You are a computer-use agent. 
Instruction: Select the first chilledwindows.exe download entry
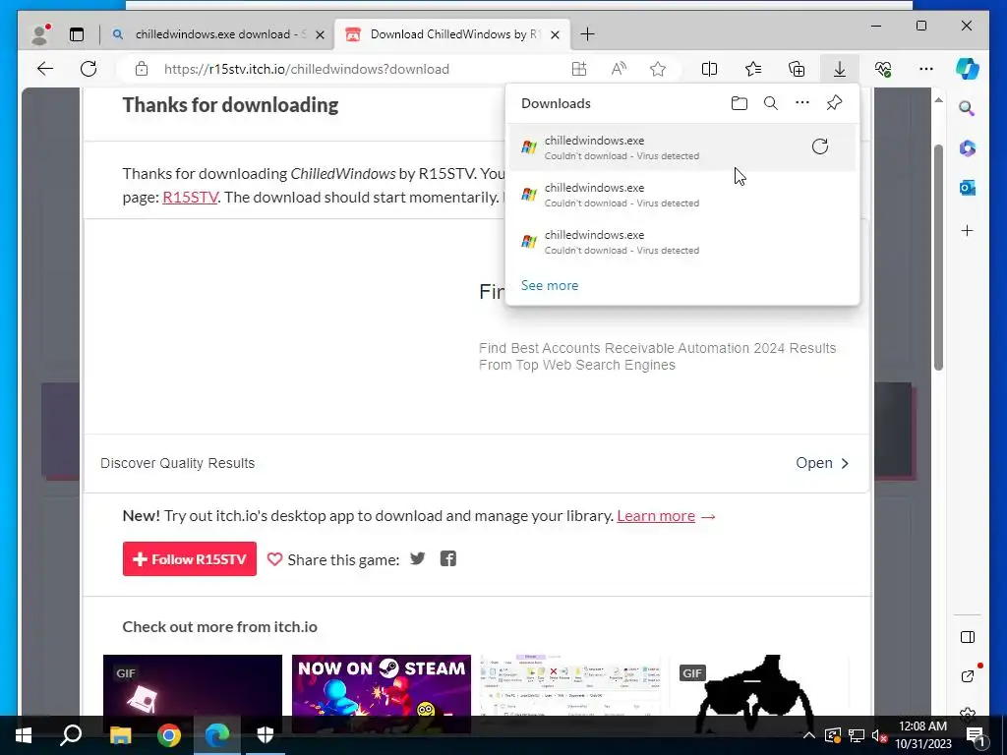pos(682,147)
